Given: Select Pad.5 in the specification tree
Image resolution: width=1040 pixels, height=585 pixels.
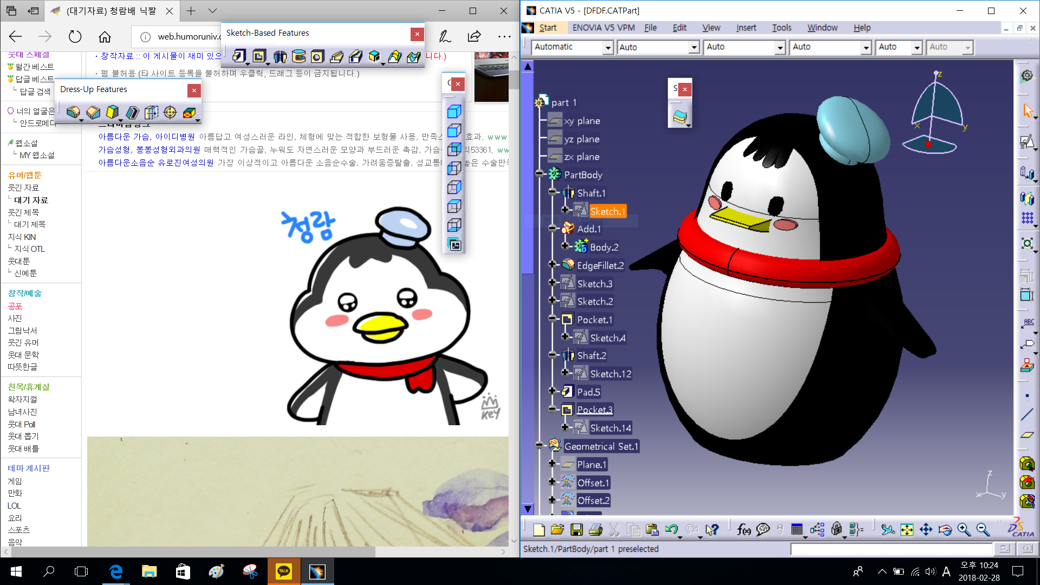Looking at the screenshot, I should pyautogui.click(x=588, y=392).
